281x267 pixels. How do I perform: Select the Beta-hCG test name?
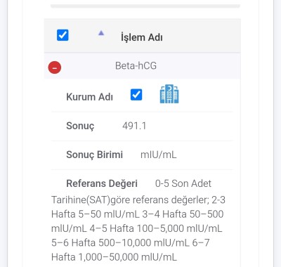tap(136, 65)
